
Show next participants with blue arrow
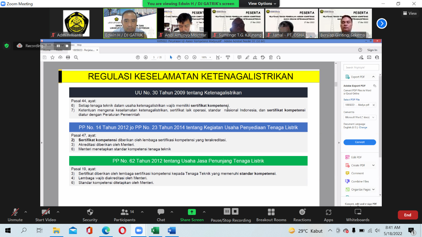point(381,24)
